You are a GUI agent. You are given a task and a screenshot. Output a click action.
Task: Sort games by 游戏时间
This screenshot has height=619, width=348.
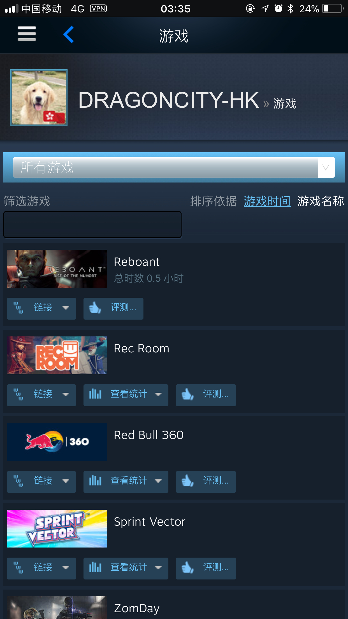(267, 201)
